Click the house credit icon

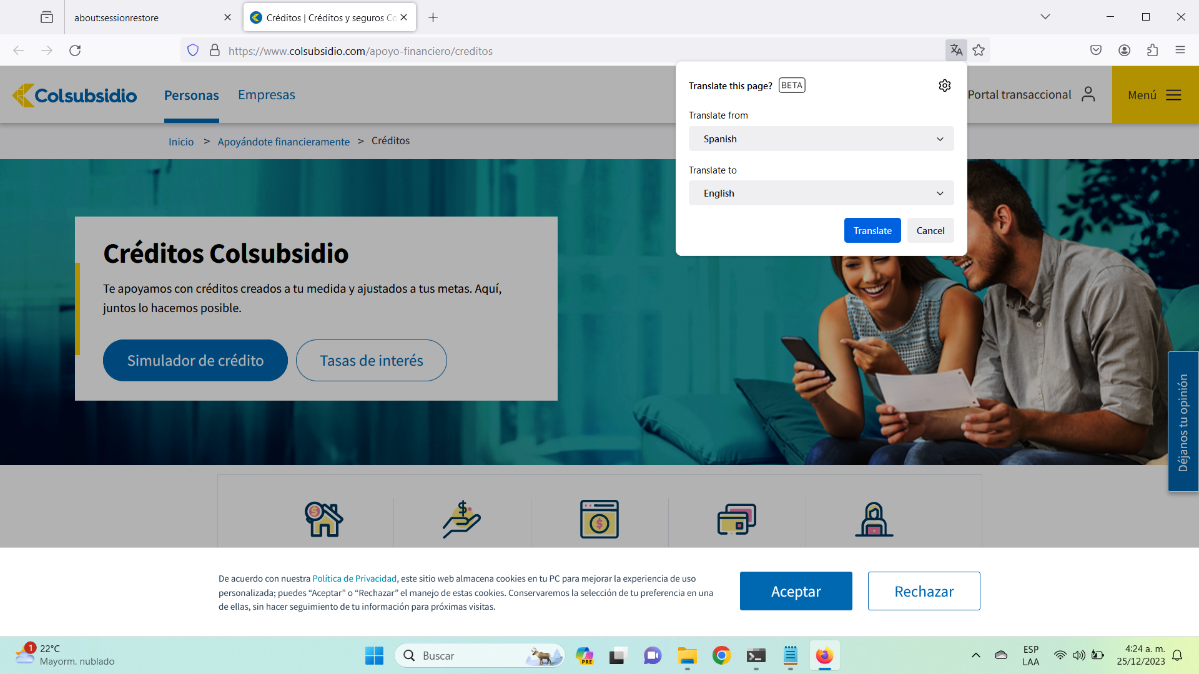(323, 519)
